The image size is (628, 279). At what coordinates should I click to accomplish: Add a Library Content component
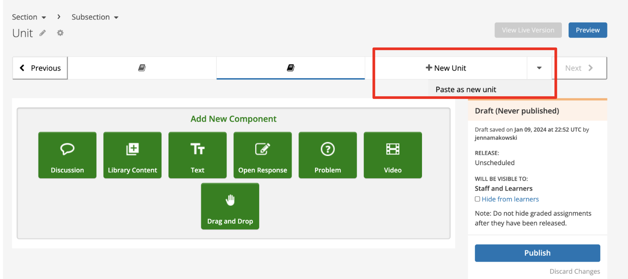tap(132, 155)
